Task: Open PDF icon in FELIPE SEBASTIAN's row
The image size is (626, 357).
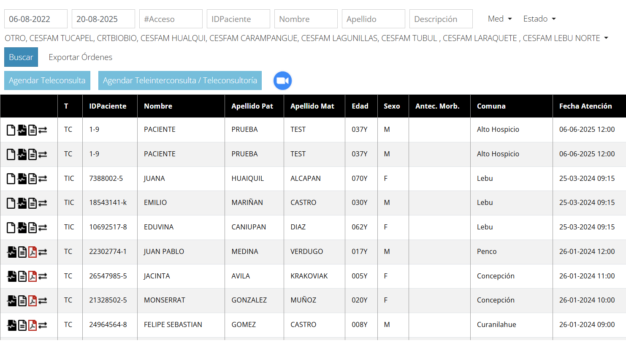Action: point(33,325)
